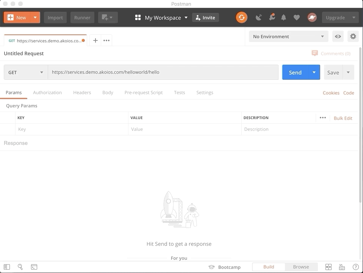Toggle the sidebar icon in status bar

tap(7, 267)
